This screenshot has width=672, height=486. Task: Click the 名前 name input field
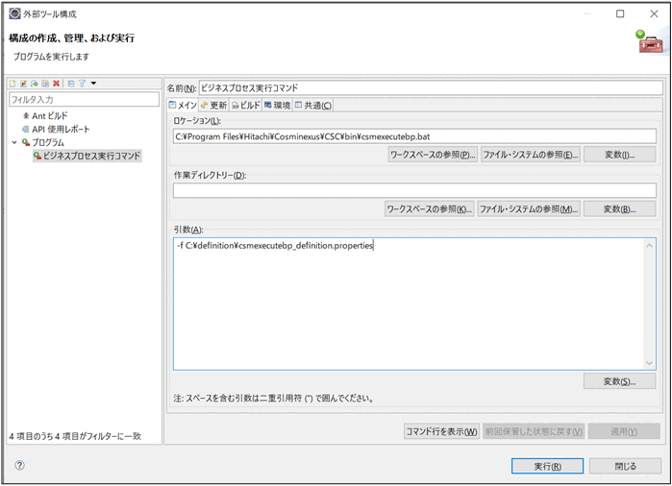click(x=431, y=87)
